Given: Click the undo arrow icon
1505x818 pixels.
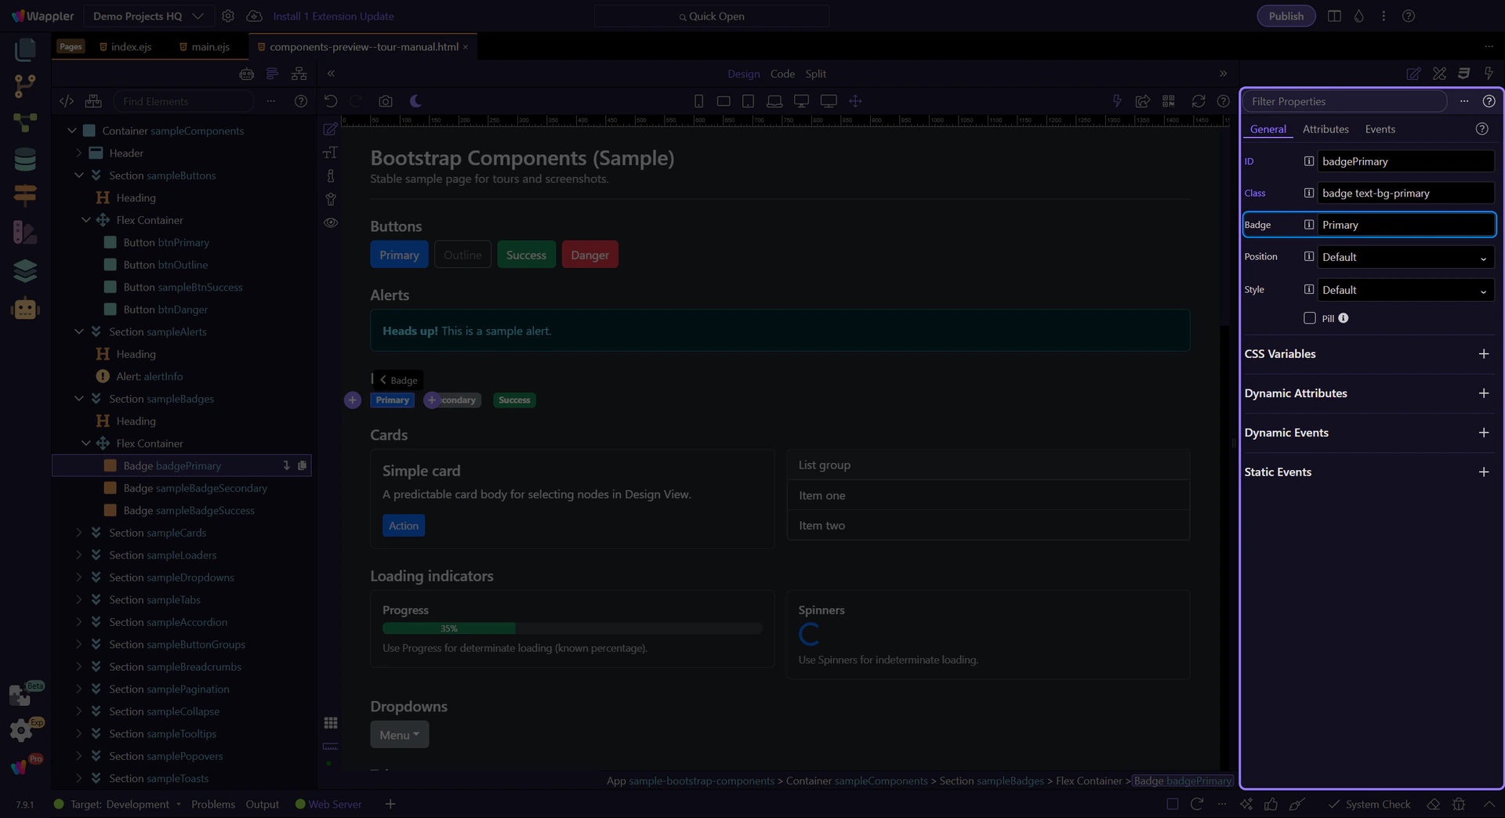Looking at the screenshot, I should 331,101.
